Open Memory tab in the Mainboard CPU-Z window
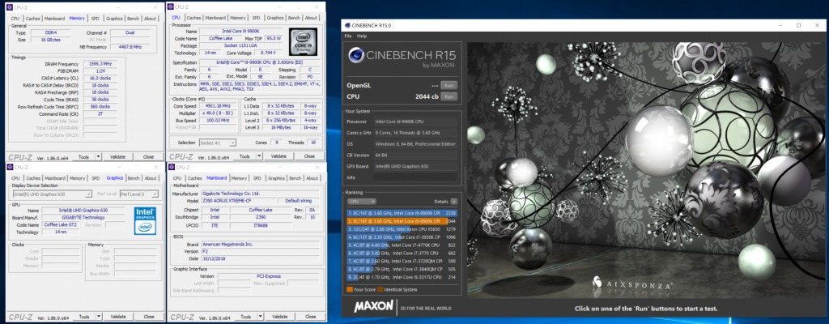The height and width of the screenshot is (324, 829). (x=239, y=178)
